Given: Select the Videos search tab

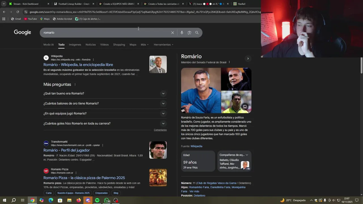Looking at the screenshot, I should 104,45.
